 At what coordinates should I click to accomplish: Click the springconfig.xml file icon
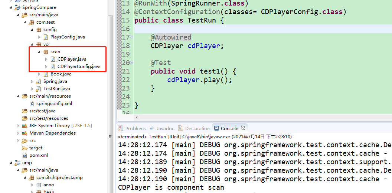[x=32, y=104]
